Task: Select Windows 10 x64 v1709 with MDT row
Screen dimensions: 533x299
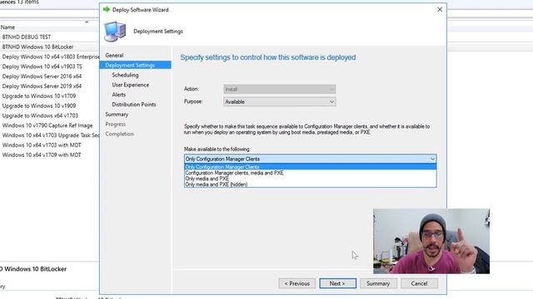Action: [42, 155]
